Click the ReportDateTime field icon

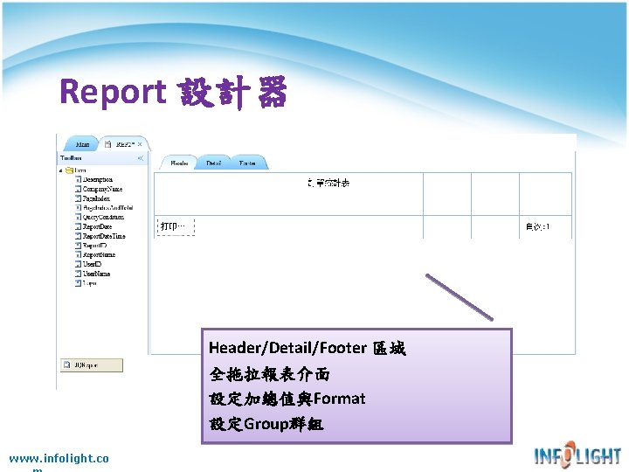point(79,236)
